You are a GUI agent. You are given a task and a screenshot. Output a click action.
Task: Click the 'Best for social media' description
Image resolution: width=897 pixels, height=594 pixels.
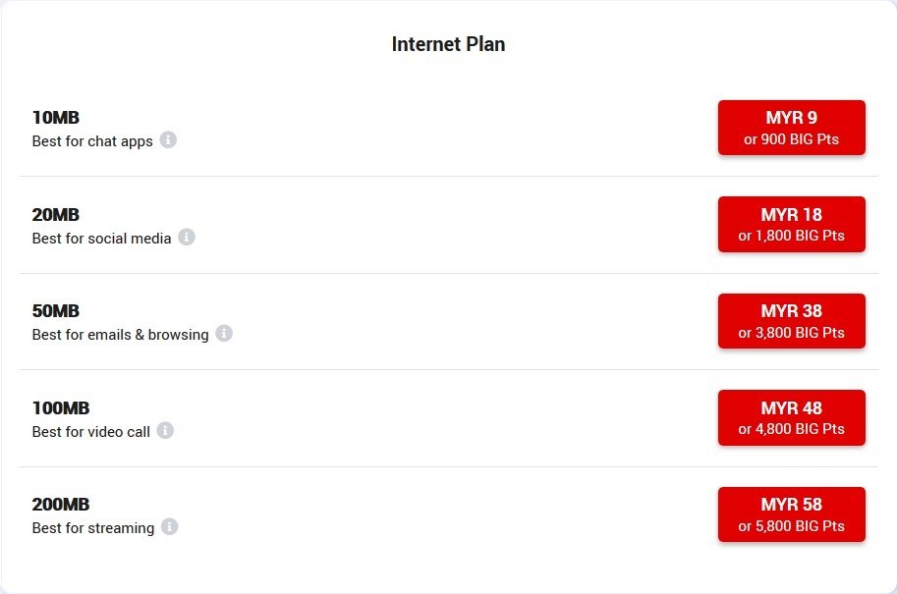tap(101, 239)
